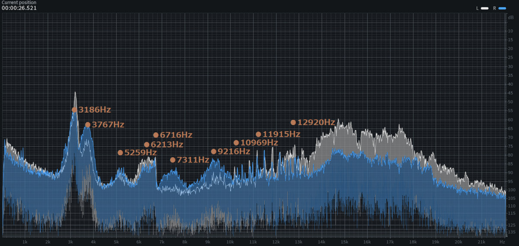Select the 10969Hz marker dot
Viewport: 519px width, 246px height.
click(236, 143)
